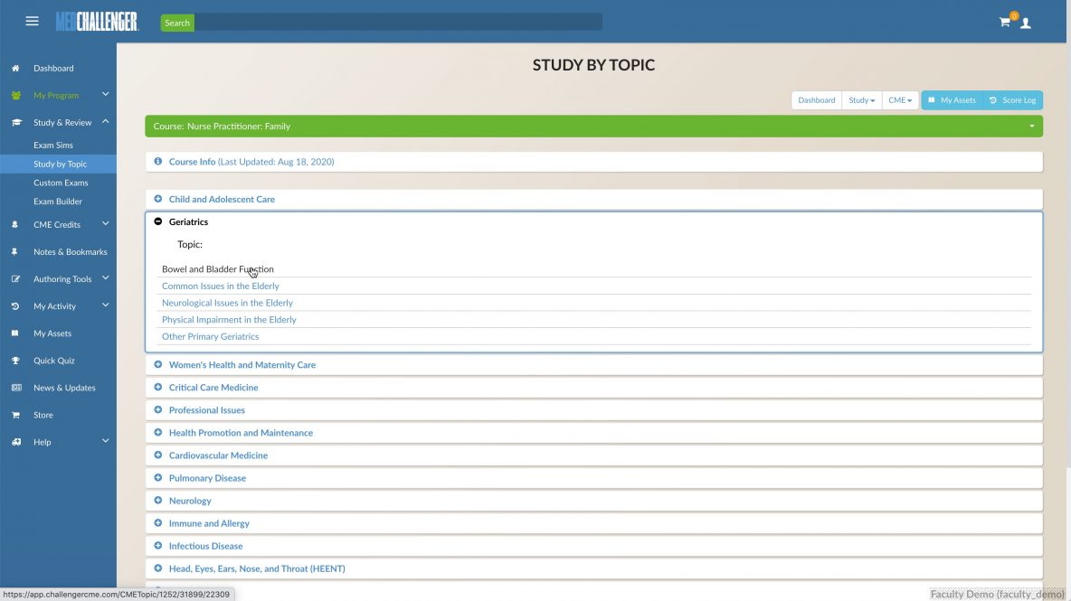Click the My Activity history icon
1071x601 pixels.
click(15, 306)
